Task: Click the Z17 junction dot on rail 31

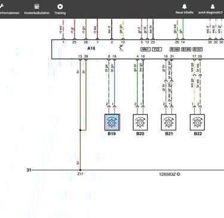Action: pos(80,170)
